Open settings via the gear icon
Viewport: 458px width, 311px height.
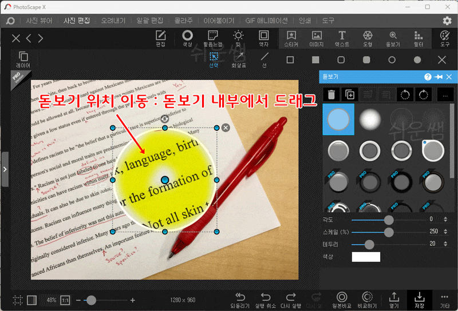447,21
